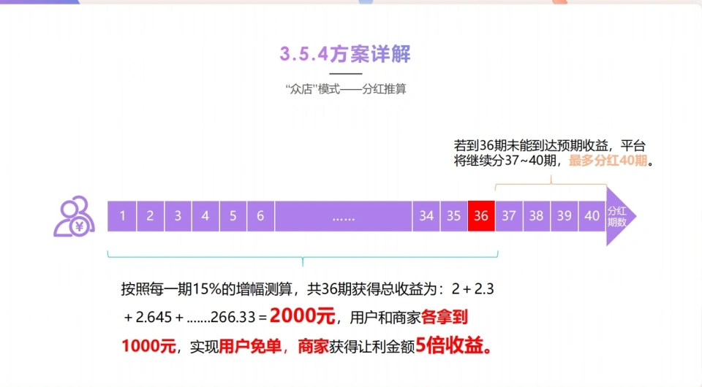The width and height of the screenshot is (702, 387).
Task: Click period 6 box
Action: pyautogui.click(x=260, y=216)
